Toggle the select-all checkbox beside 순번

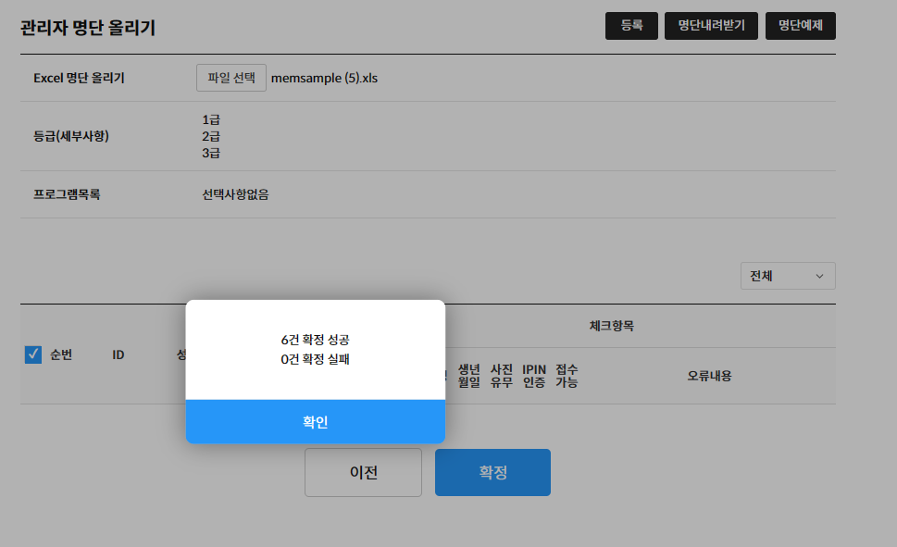pyautogui.click(x=33, y=354)
